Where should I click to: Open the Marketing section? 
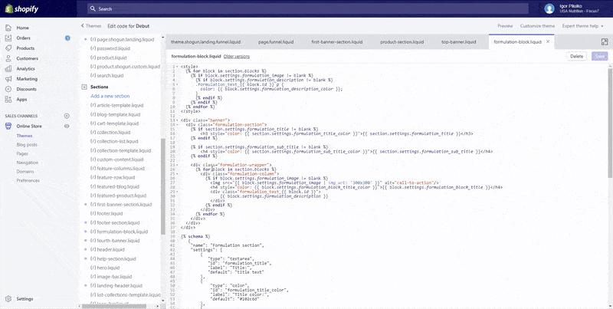[27, 79]
